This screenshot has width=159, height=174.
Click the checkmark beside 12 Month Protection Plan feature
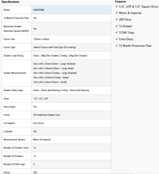click(x=117, y=46)
